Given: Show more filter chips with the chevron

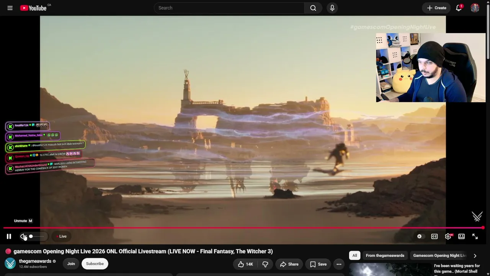Looking at the screenshot, I should 475,256.
